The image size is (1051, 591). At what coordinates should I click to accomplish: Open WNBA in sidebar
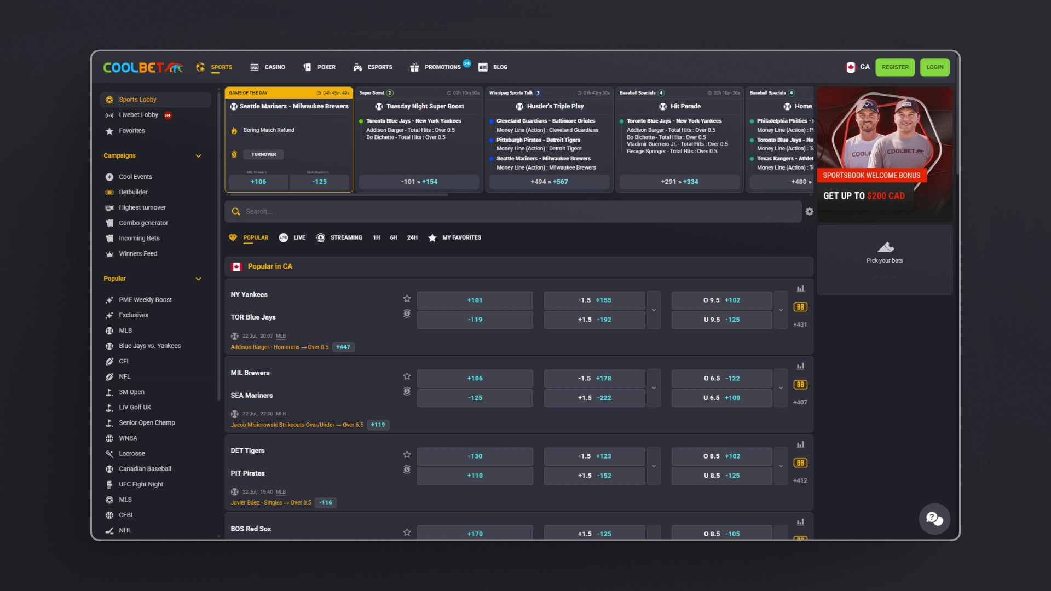(x=128, y=438)
